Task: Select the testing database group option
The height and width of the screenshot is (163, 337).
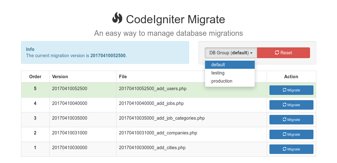Action: (230, 73)
